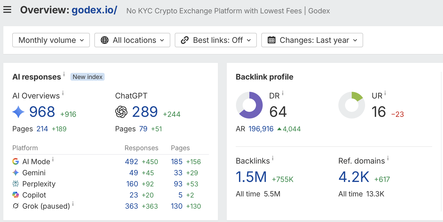
Task: Open Perplexity pages value 93
Action: pos(178,184)
